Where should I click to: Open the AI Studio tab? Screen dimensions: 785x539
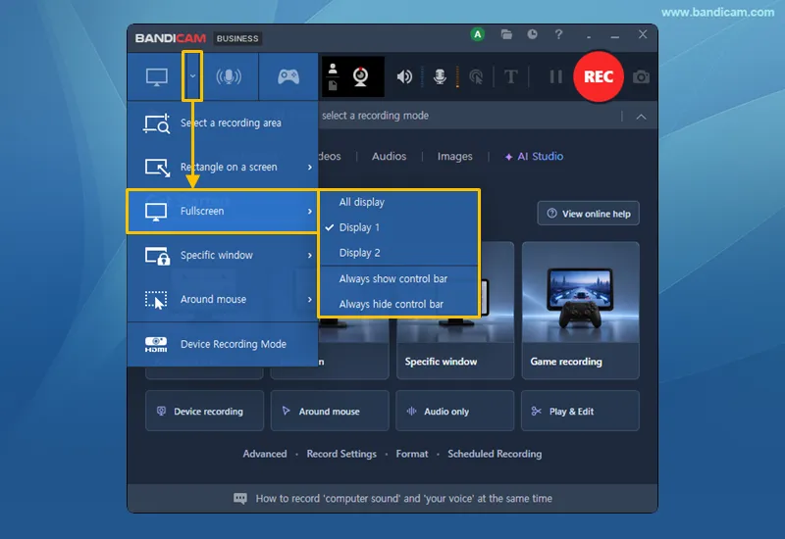pyautogui.click(x=534, y=157)
